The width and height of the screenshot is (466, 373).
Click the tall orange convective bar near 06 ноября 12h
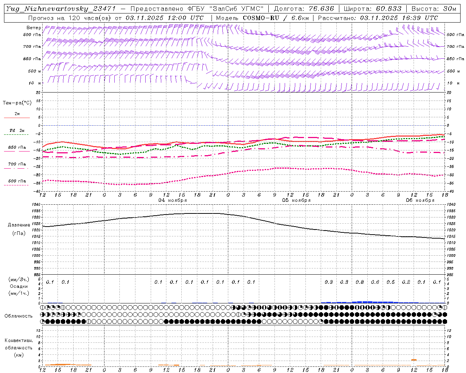[x=414, y=360]
